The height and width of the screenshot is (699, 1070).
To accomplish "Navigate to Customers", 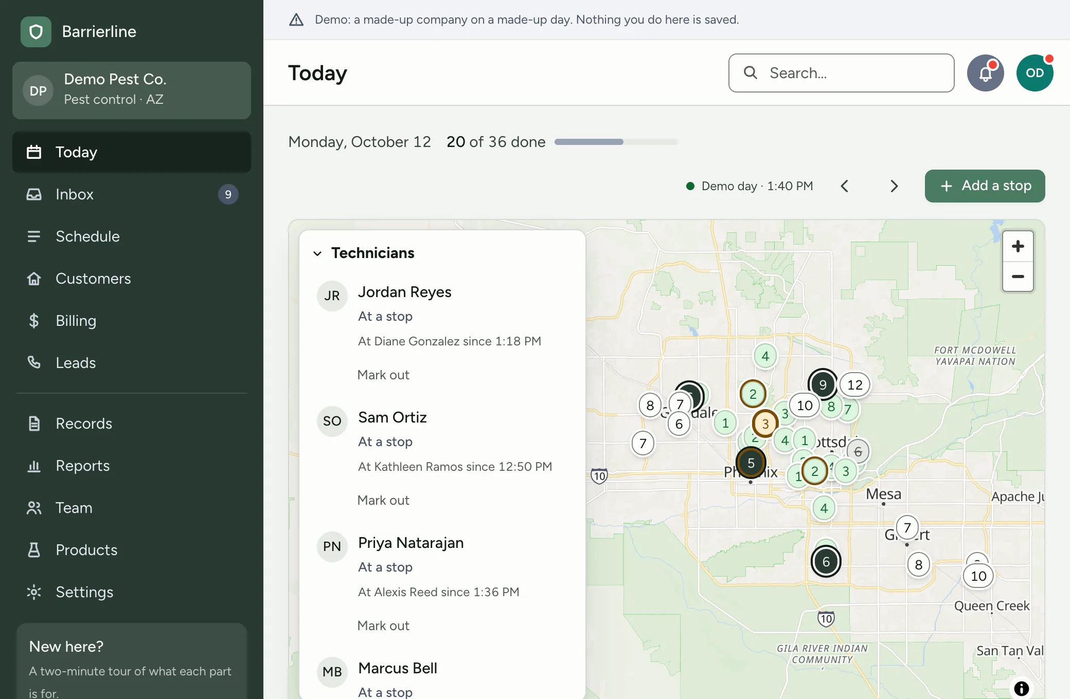I will pyautogui.click(x=132, y=279).
